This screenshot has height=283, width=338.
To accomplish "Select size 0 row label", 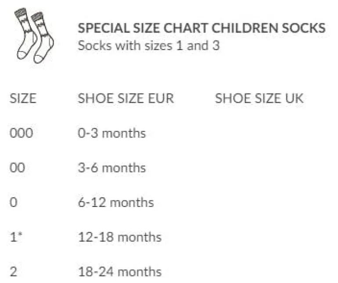I will [13, 203].
